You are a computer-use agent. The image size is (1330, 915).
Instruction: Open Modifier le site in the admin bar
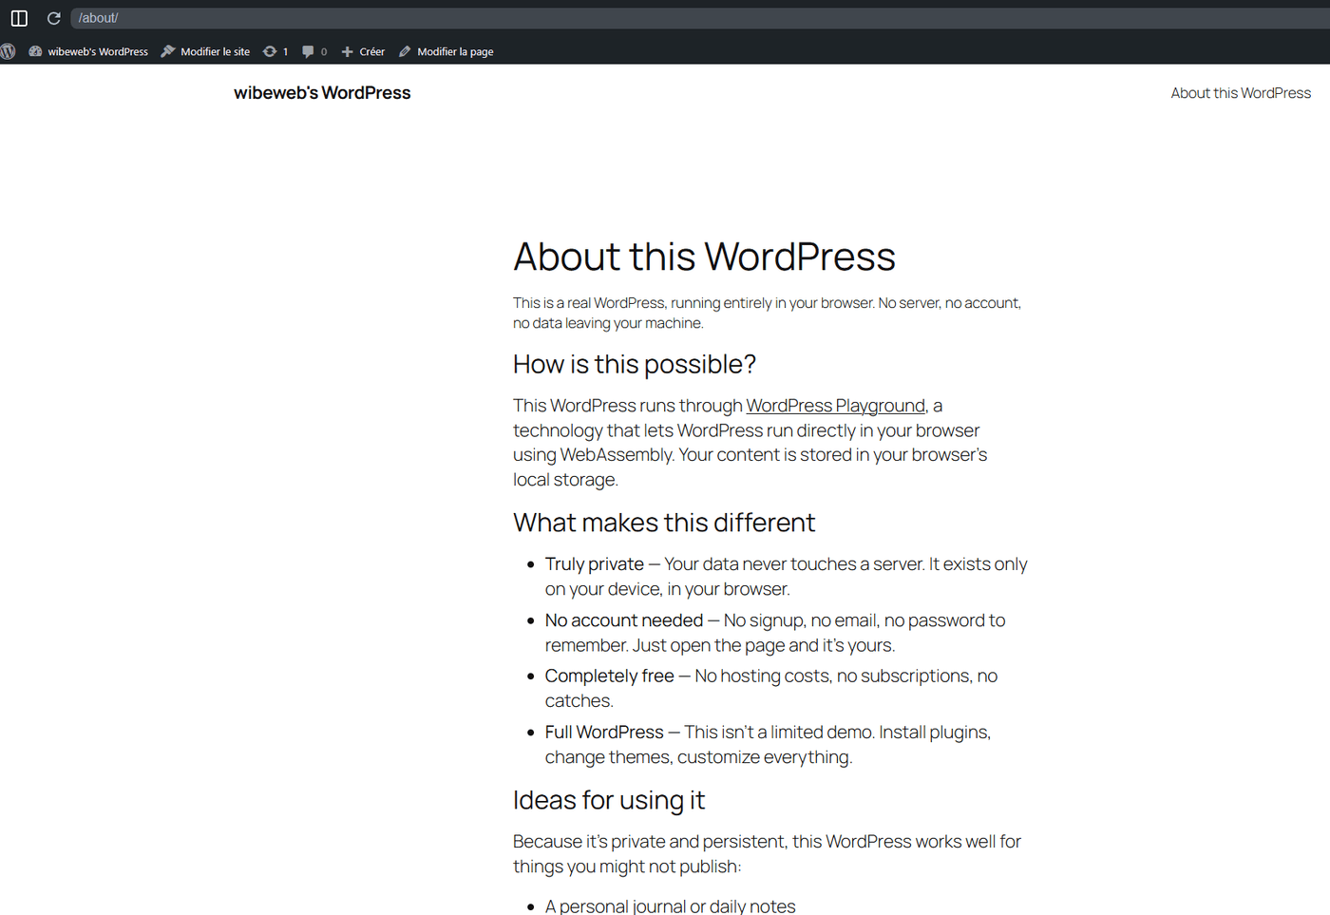(215, 51)
